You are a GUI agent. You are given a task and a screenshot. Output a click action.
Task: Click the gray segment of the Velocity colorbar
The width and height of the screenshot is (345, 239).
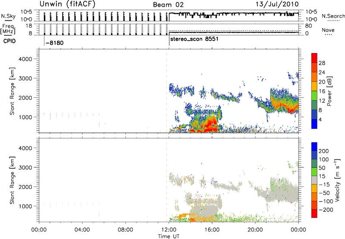[x=314, y=180]
